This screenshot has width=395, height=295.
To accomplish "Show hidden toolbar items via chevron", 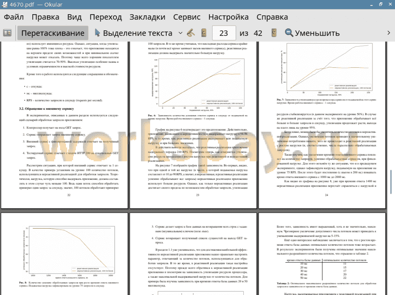I will point(389,33).
